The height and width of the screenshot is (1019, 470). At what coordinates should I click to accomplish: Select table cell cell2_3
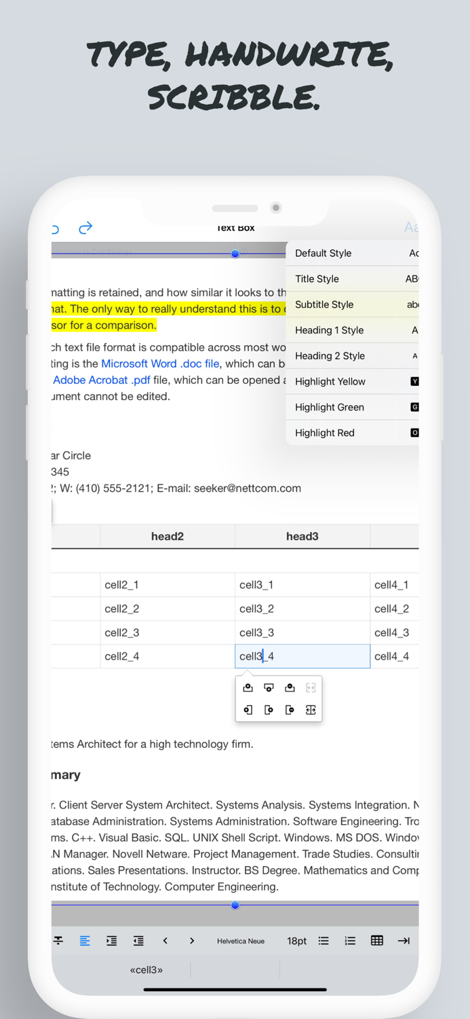click(x=168, y=632)
